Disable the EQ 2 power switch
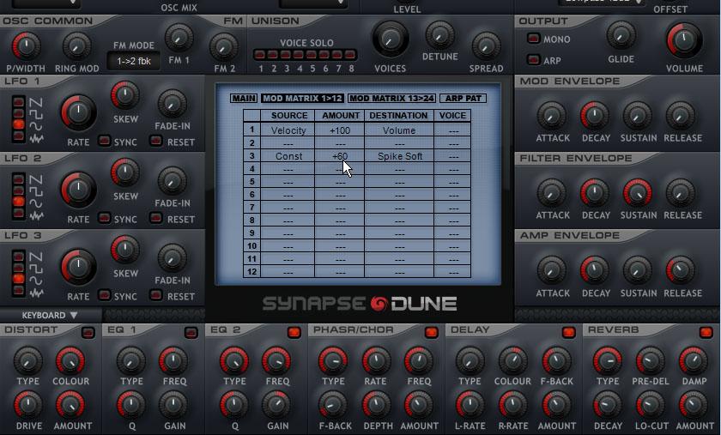 tap(294, 332)
